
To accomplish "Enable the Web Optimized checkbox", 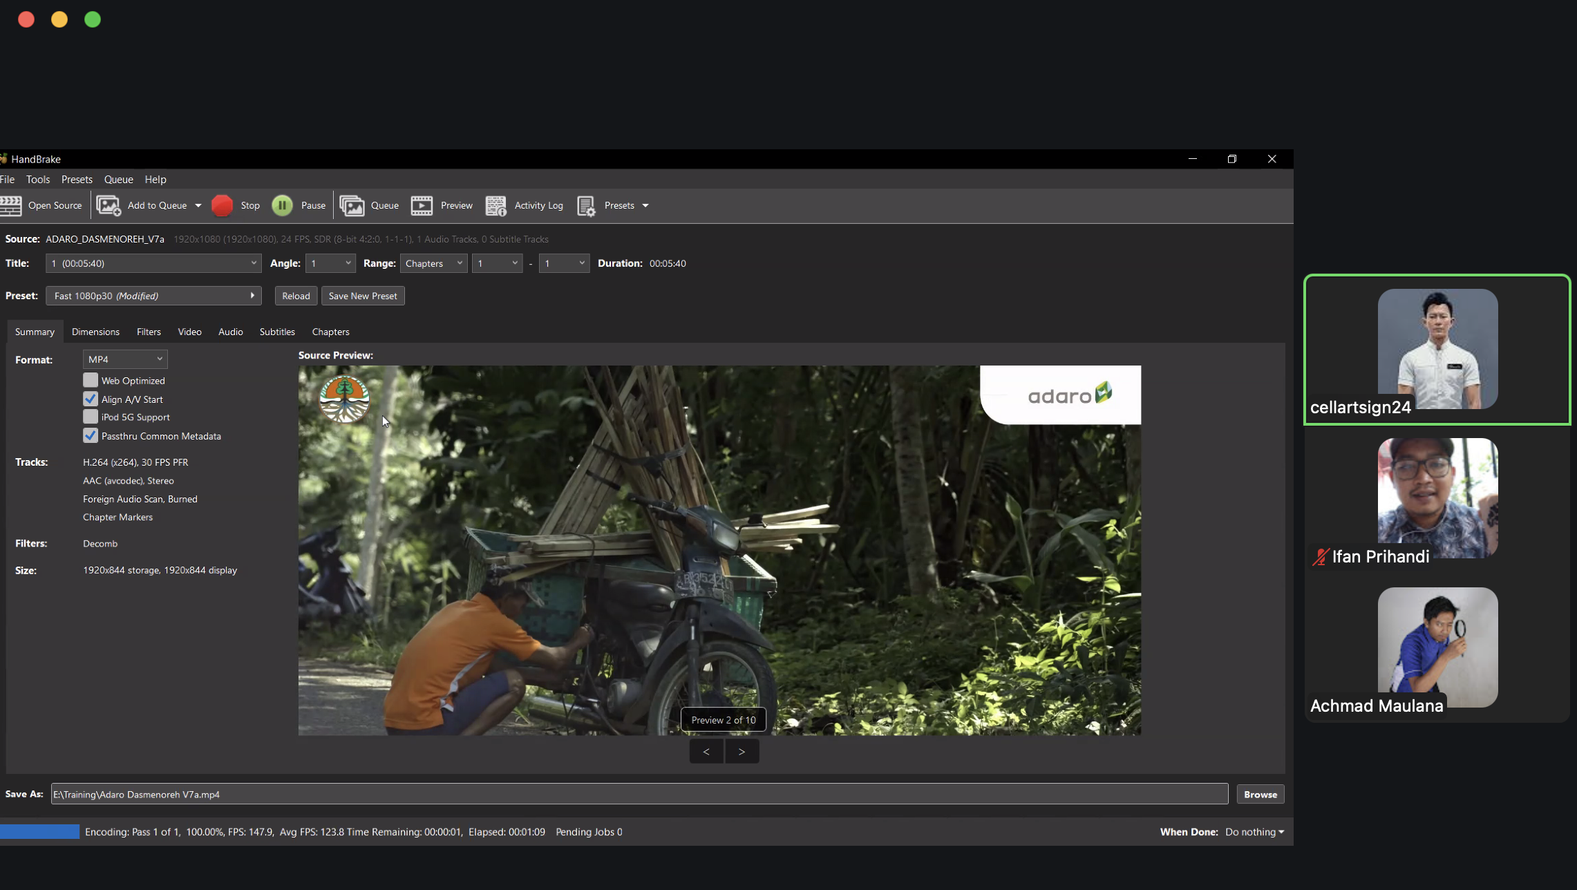I will pos(91,380).
